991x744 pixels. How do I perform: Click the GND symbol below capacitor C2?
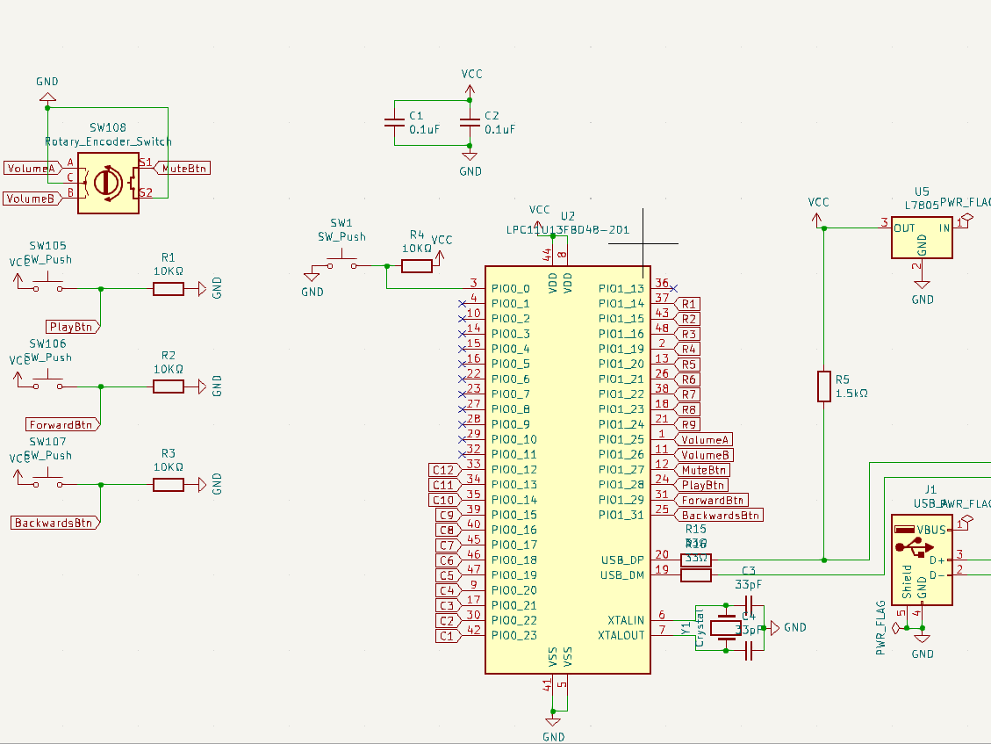470,155
